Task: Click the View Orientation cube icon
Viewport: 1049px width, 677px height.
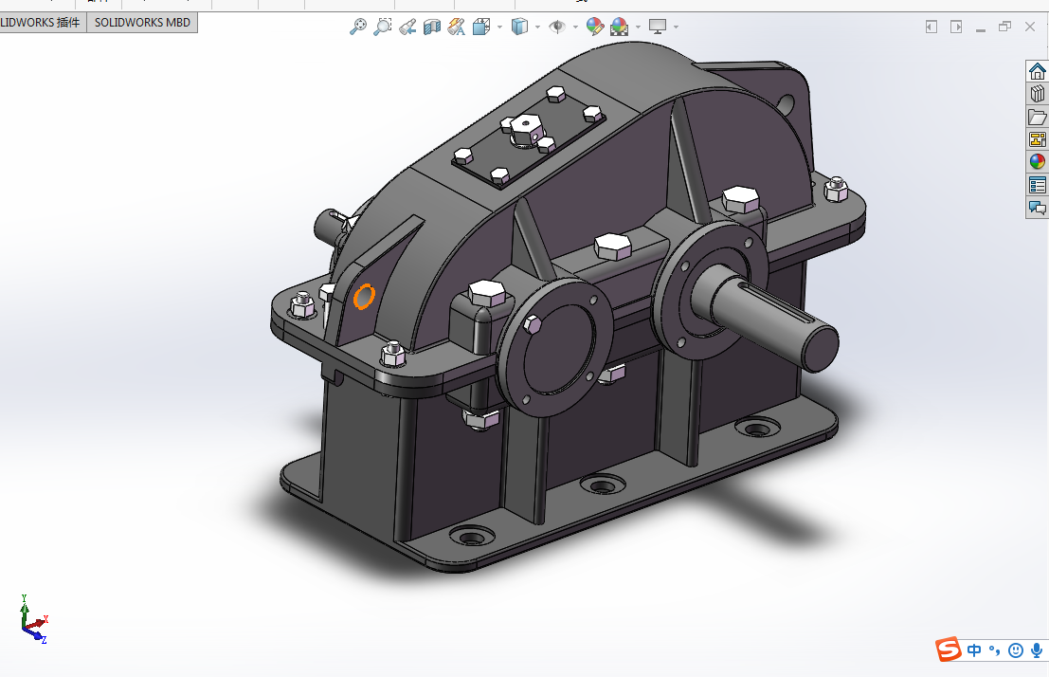Action: (x=481, y=27)
